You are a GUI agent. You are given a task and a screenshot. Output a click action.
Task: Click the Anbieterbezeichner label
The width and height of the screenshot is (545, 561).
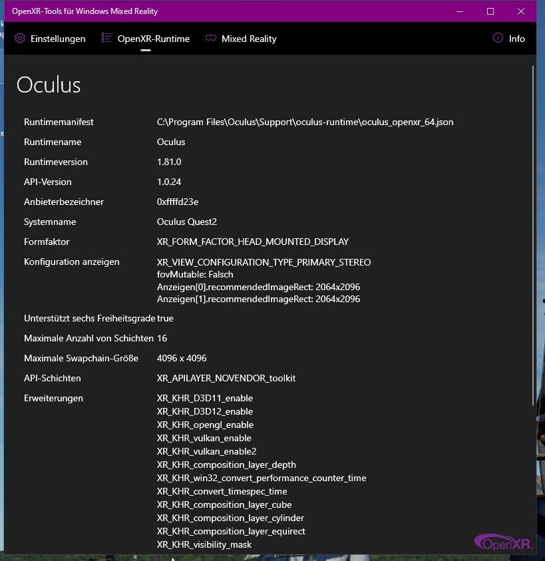click(x=64, y=202)
